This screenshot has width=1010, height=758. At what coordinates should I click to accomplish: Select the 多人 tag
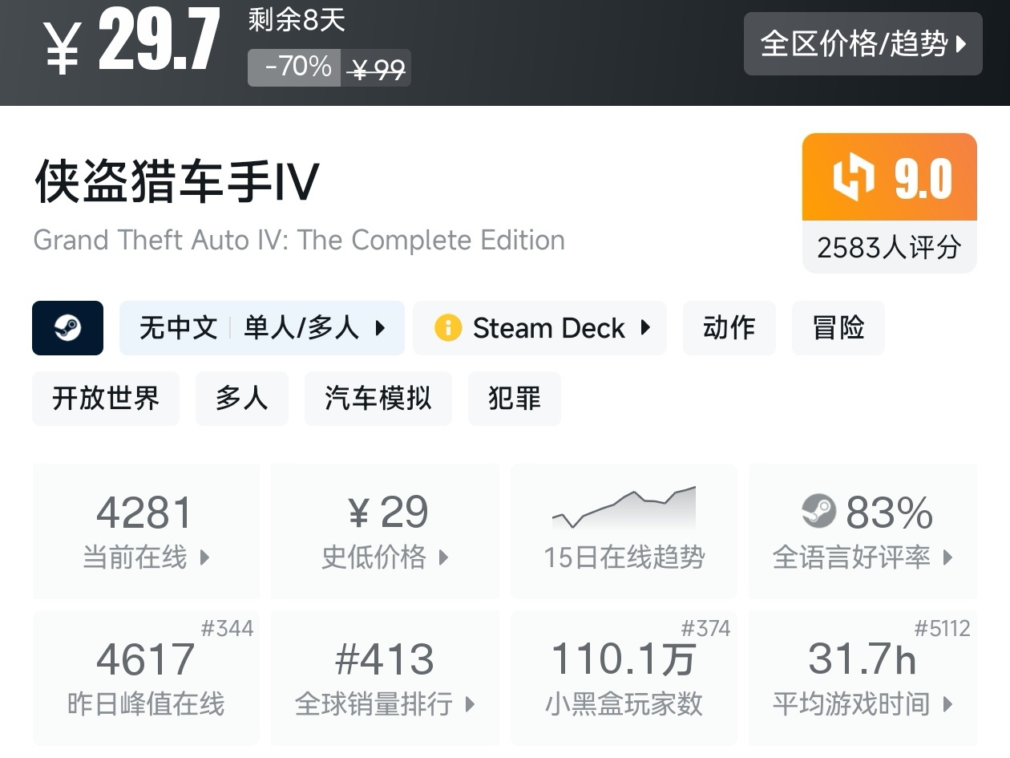coord(241,399)
